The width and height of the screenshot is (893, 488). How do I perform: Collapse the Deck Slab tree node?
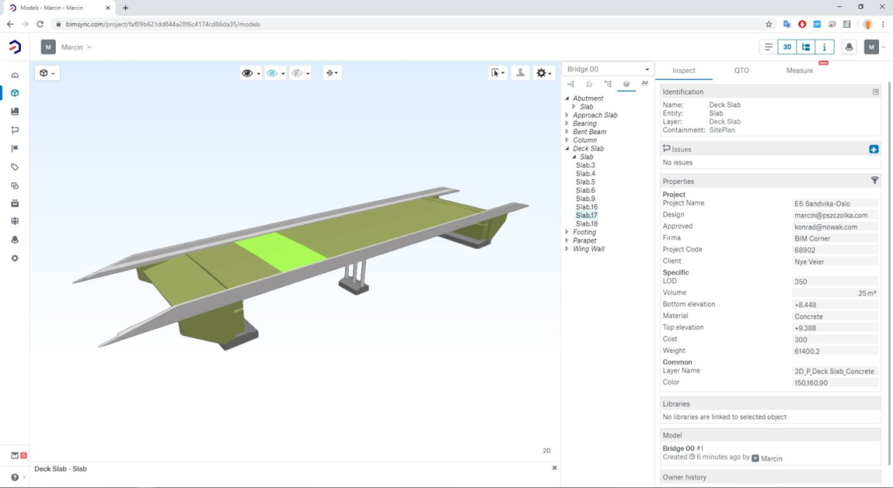[x=567, y=148]
